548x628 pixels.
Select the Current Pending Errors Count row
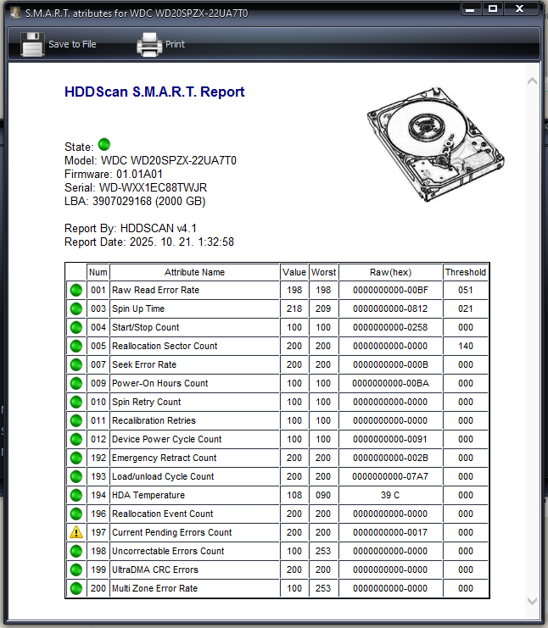pos(277,532)
